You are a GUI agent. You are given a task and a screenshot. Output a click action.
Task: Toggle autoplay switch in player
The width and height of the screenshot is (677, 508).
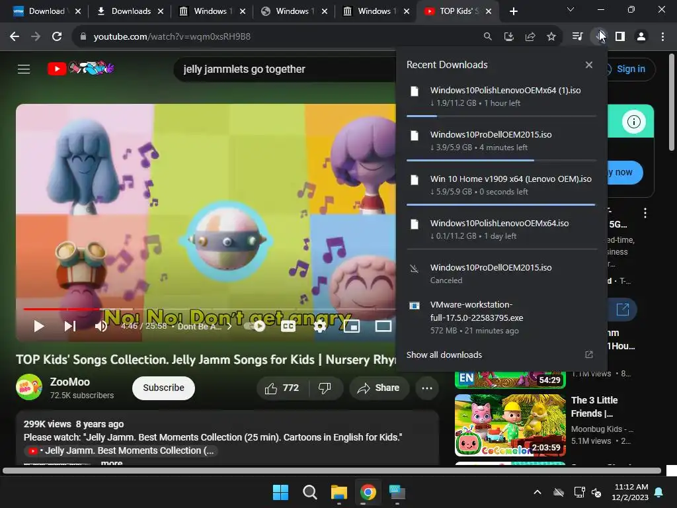click(x=255, y=326)
